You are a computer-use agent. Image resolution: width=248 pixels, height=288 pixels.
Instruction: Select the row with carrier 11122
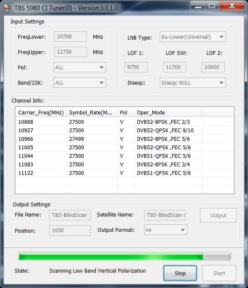(124, 173)
